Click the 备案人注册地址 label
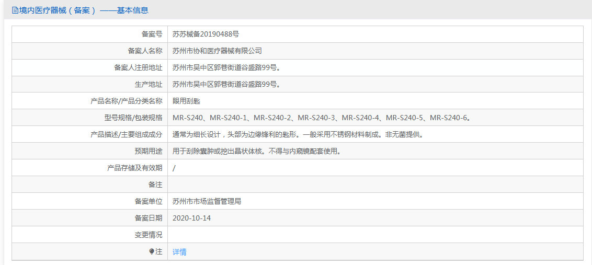Image resolution: width=592 pixels, height=265 pixels. [138, 67]
